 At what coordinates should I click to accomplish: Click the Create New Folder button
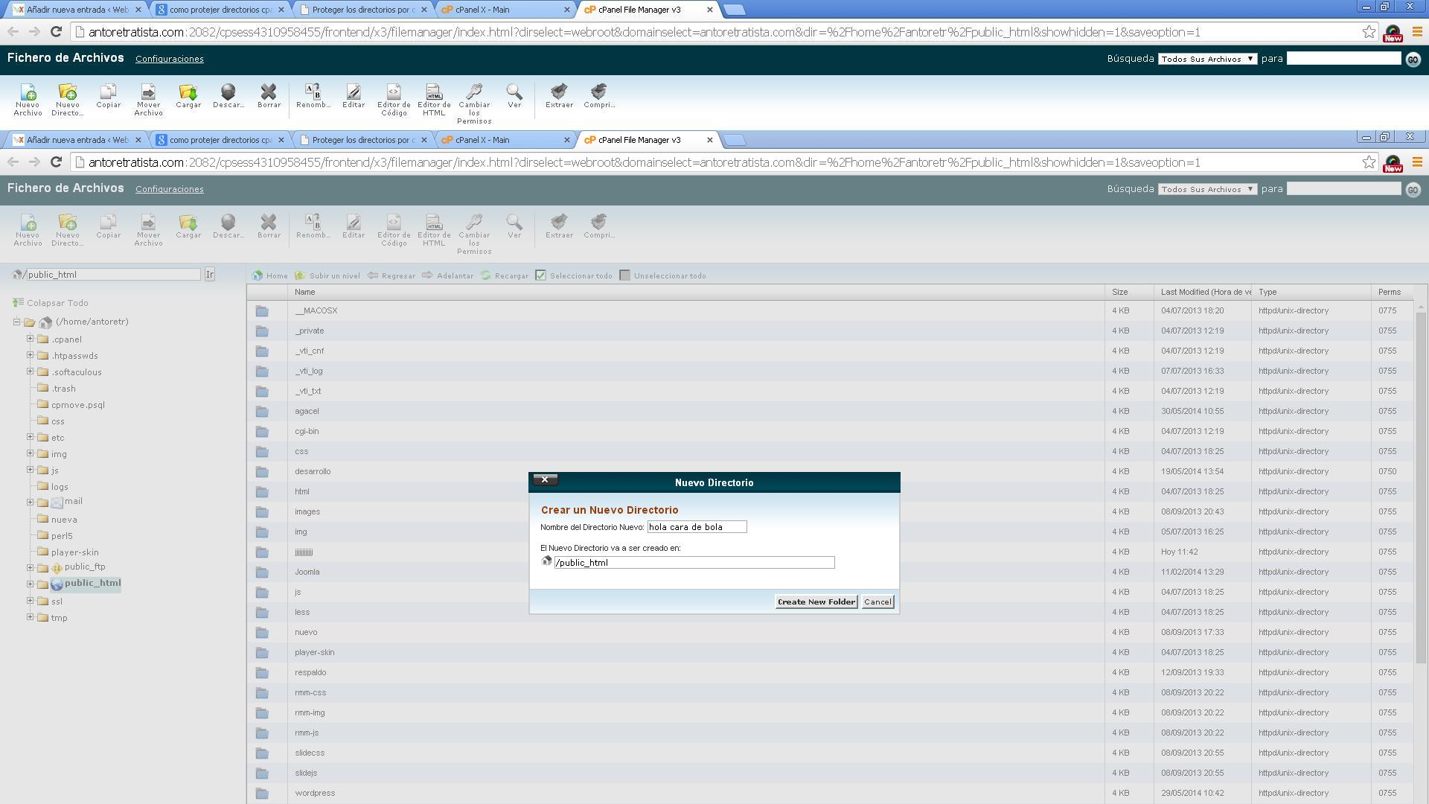coord(816,602)
